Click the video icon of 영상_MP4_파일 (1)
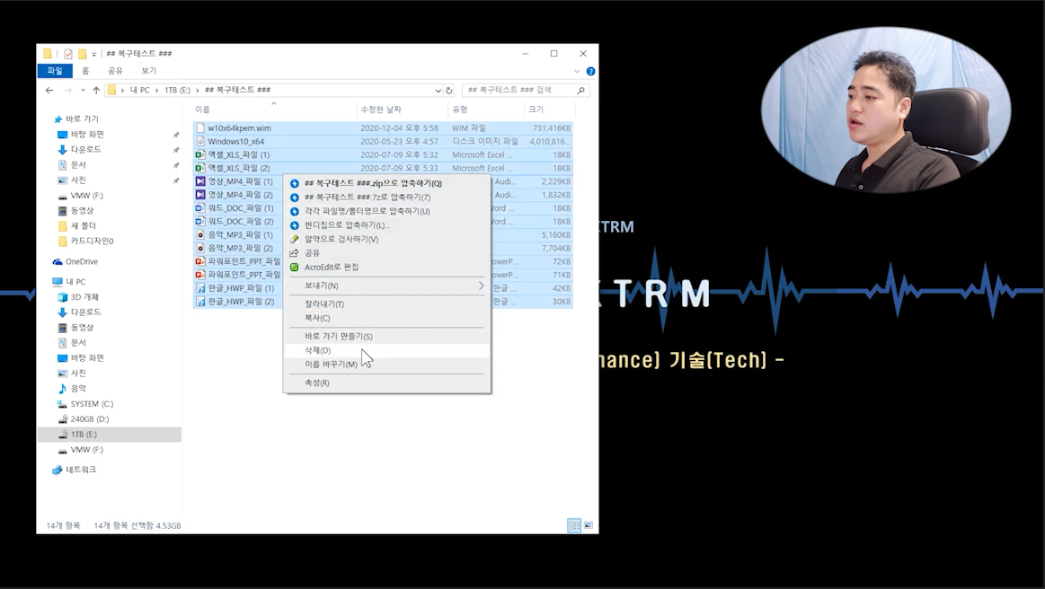 [x=200, y=181]
